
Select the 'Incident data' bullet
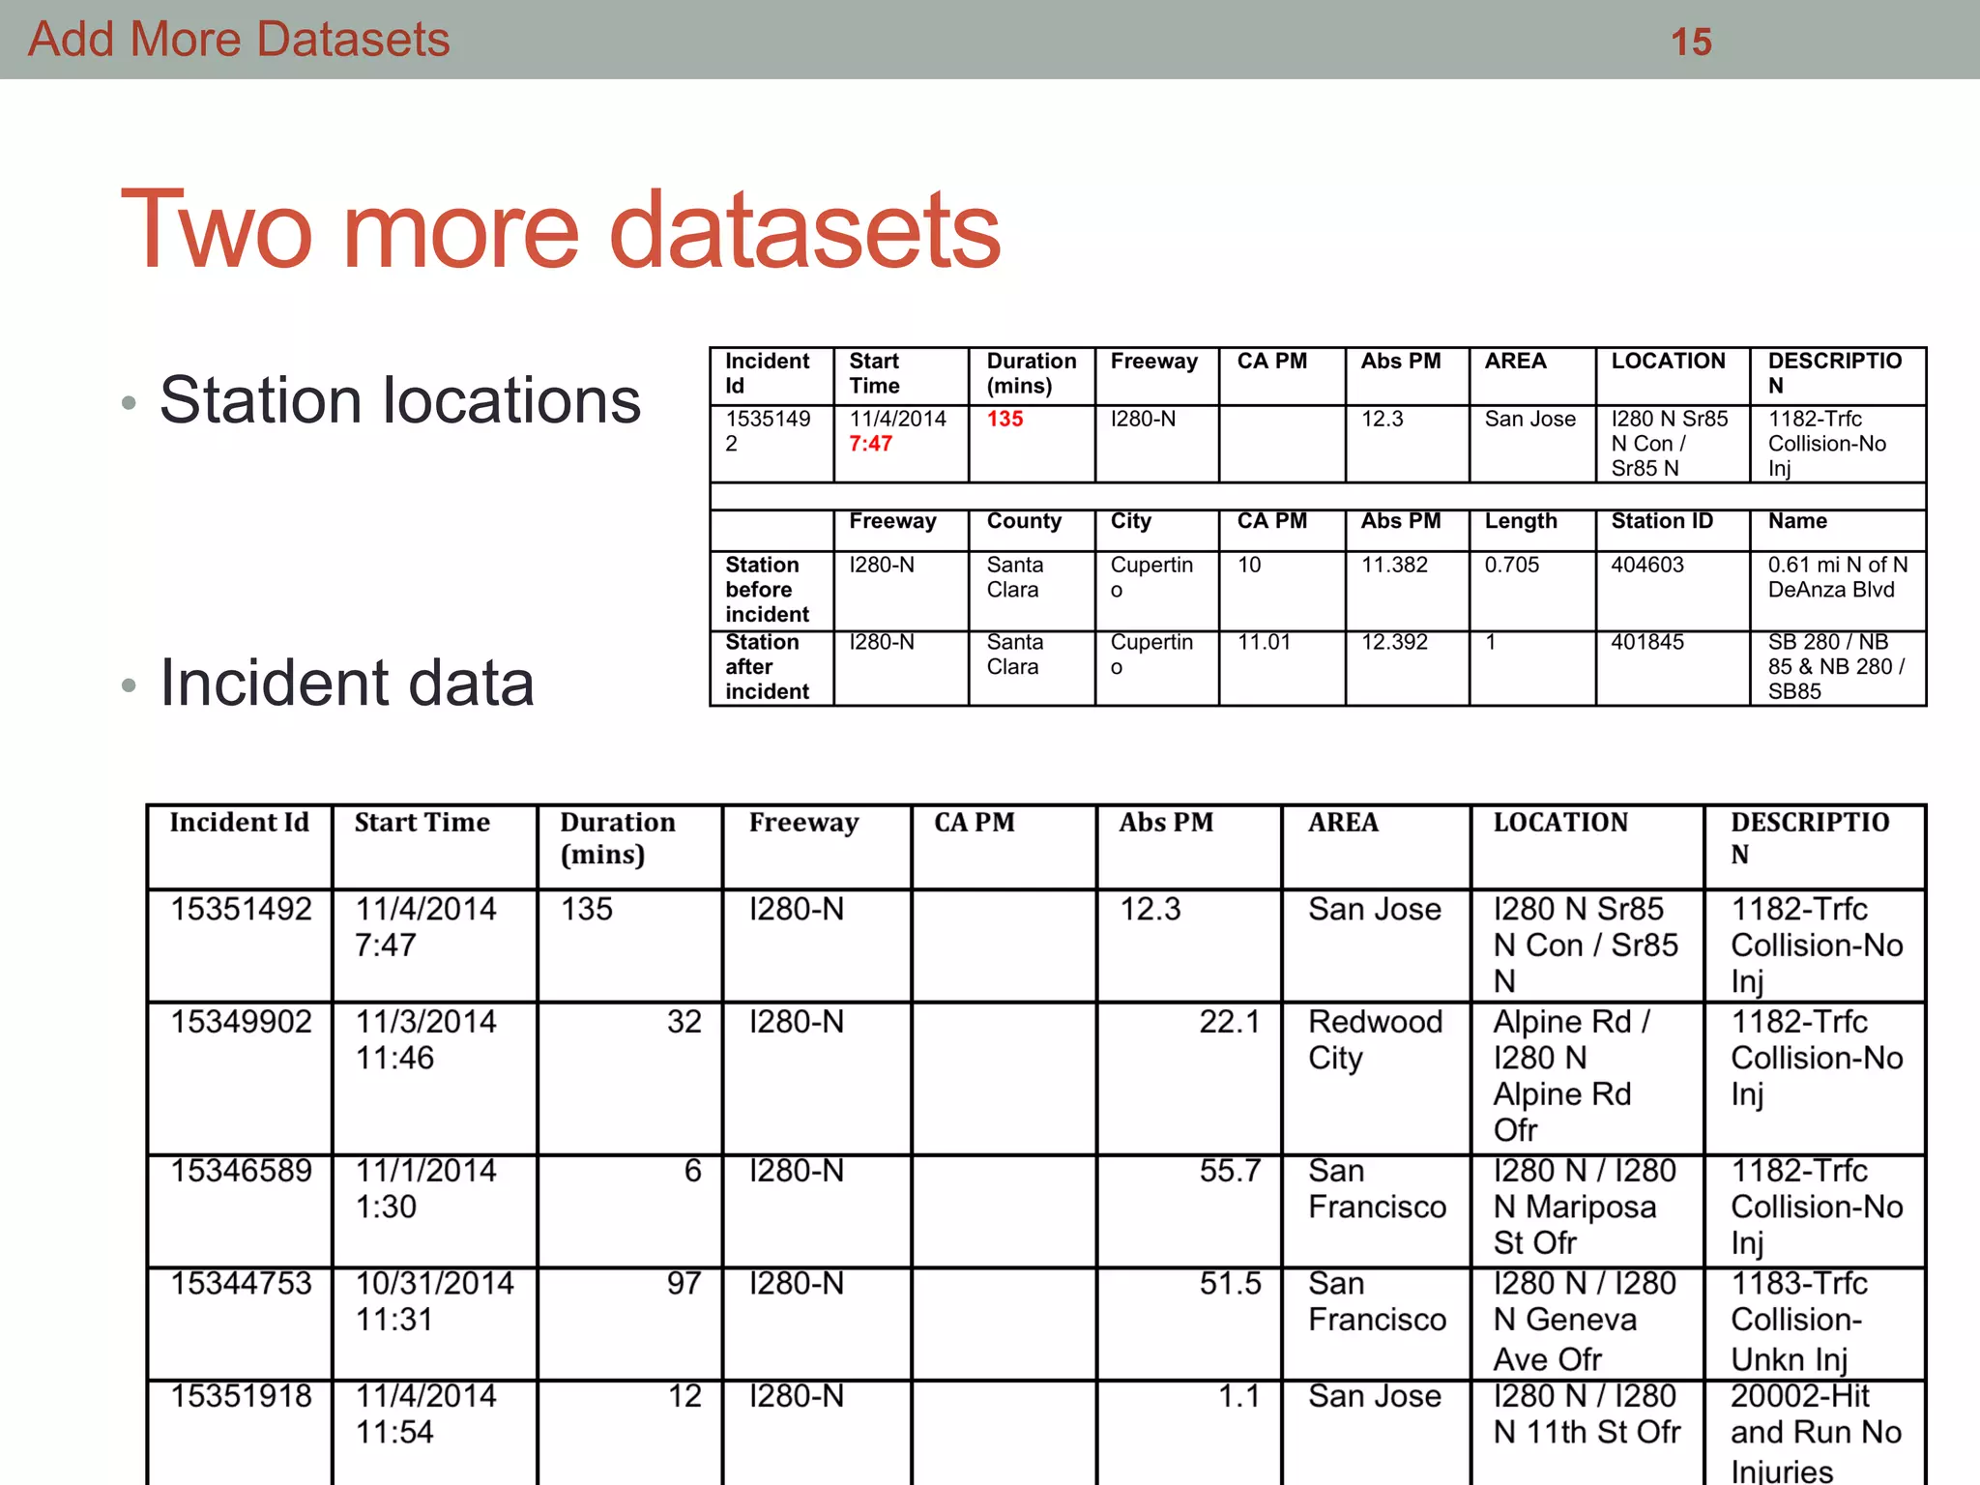[347, 683]
